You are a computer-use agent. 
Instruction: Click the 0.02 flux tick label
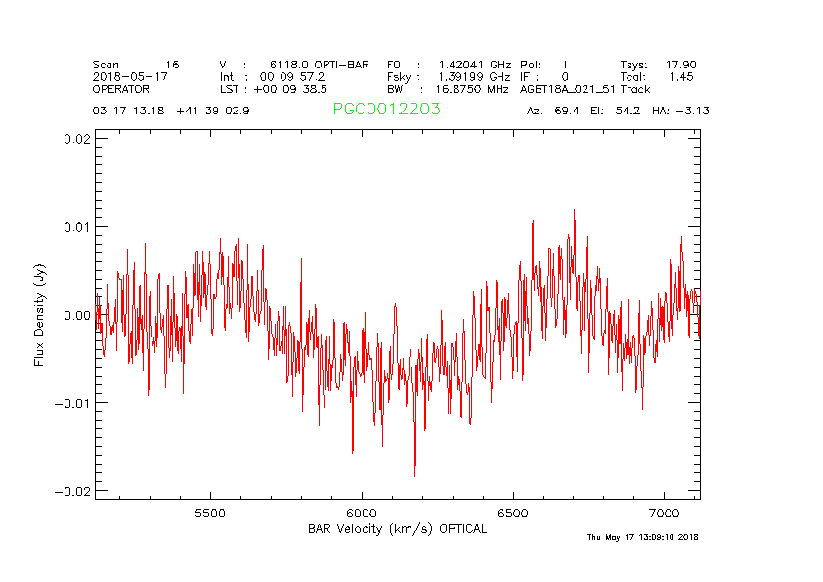(77, 139)
